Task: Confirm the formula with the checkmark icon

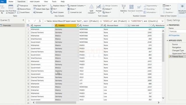Action: (35, 21)
